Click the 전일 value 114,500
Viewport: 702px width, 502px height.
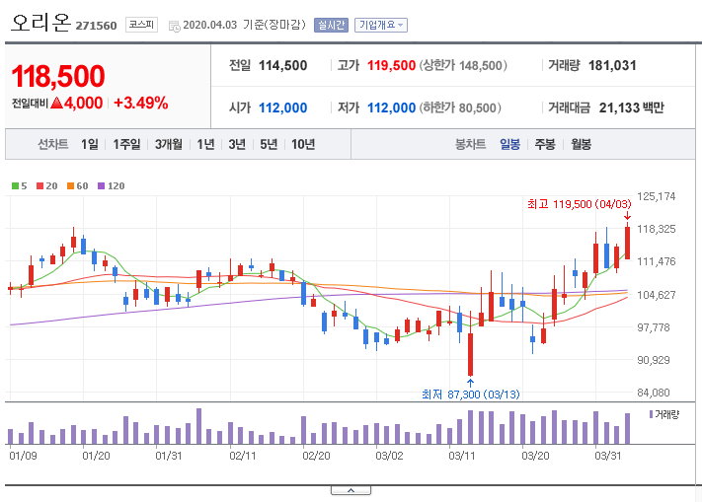[283, 66]
